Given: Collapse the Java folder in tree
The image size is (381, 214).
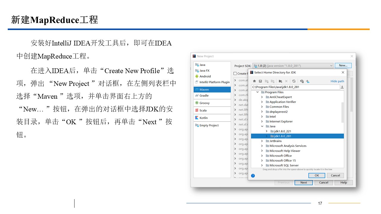Looking at the screenshot, I should coord(262,126).
